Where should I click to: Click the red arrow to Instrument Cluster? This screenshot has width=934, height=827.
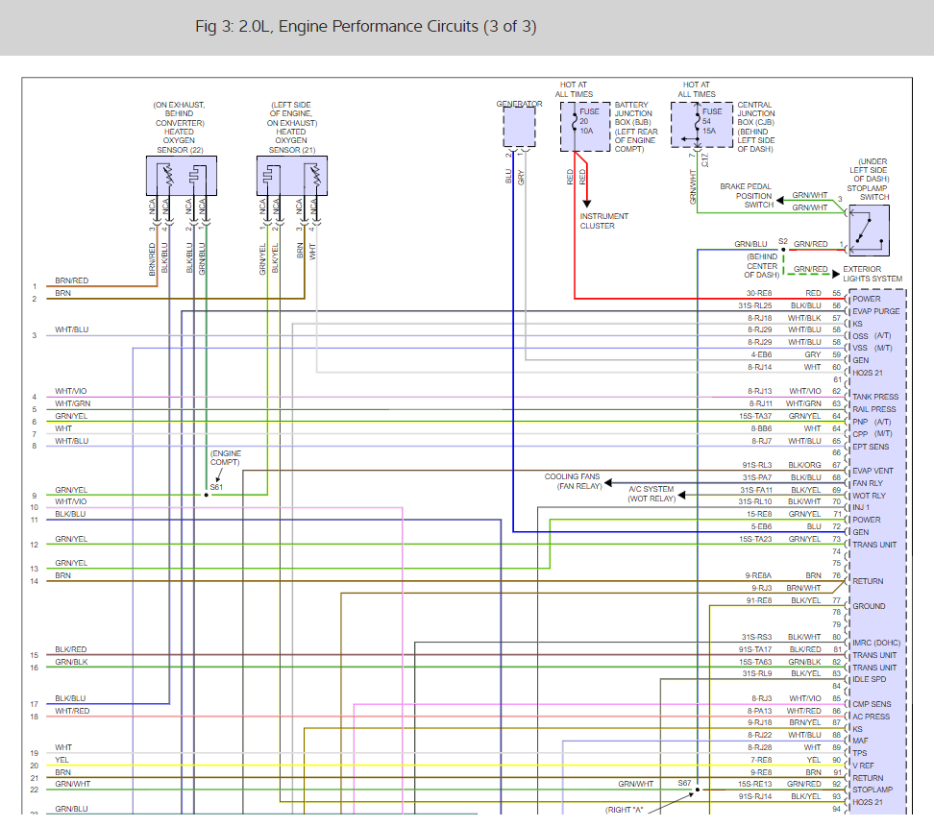tap(587, 203)
